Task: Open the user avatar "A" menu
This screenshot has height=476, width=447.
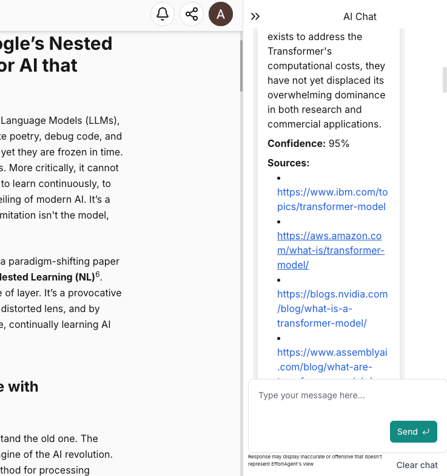Action: pos(221,14)
